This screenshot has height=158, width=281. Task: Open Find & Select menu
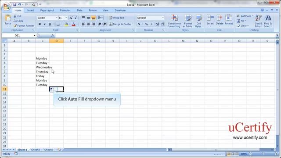268,21
